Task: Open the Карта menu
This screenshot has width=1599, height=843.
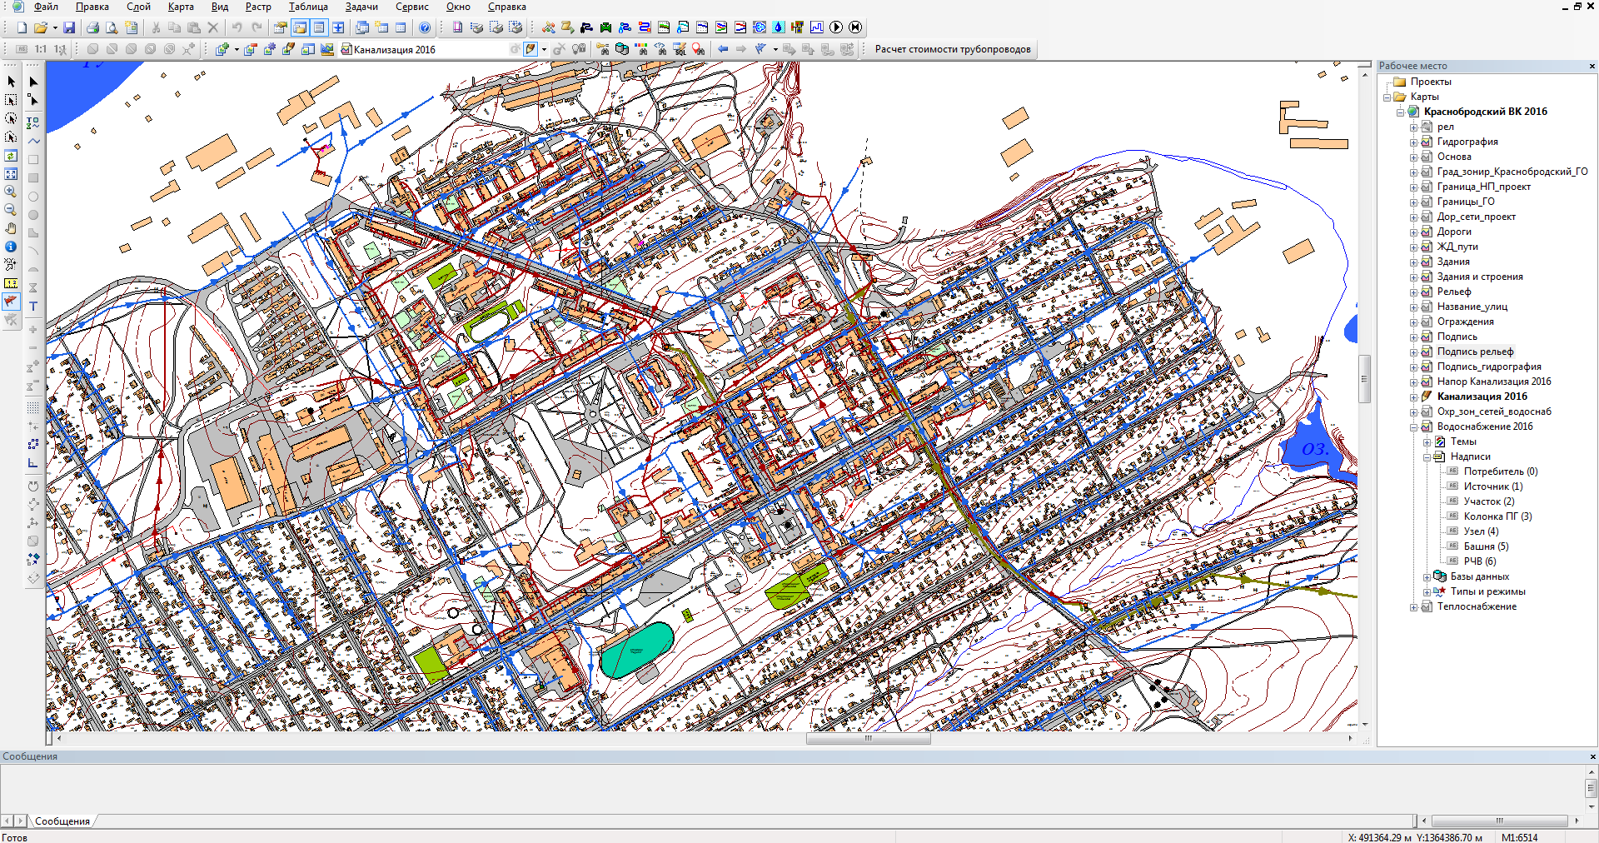Action: pyautogui.click(x=180, y=7)
